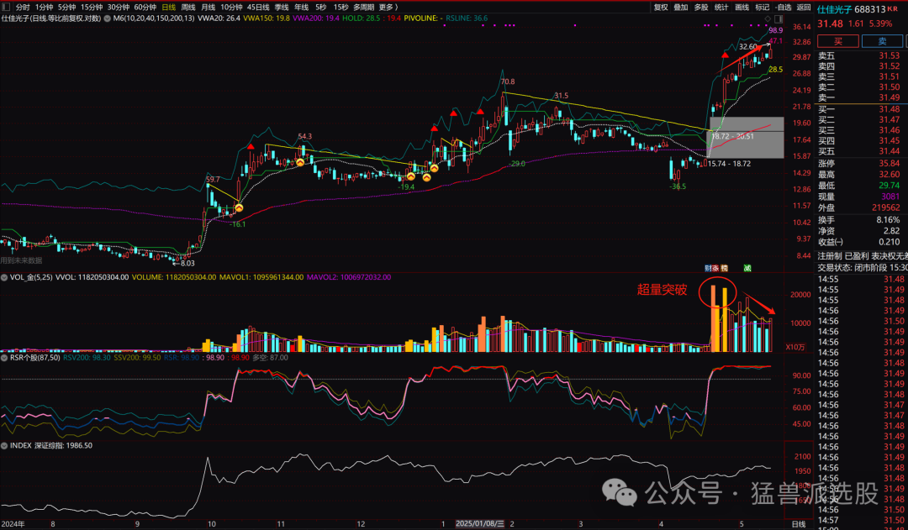Click MAVOL1 value in volume header
Image resolution: width=908 pixels, height=530 pixels.
tap(261, 277)
